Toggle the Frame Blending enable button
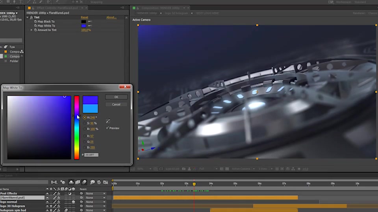Image resolution: width=378 pixels, height=212 pixels. pyautogui.click(x=78, y=182)
